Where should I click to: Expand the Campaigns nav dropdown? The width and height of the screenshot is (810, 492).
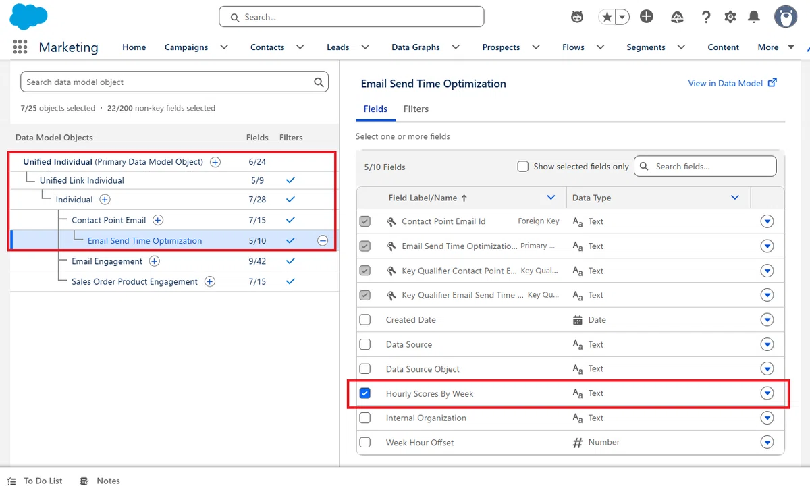click(x=224, y=47)
